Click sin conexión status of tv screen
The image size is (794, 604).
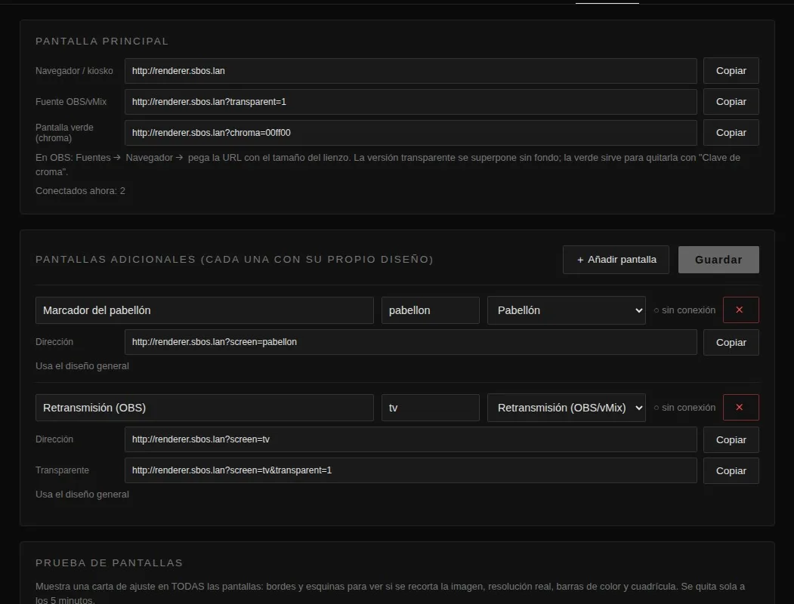pos(684,407)
